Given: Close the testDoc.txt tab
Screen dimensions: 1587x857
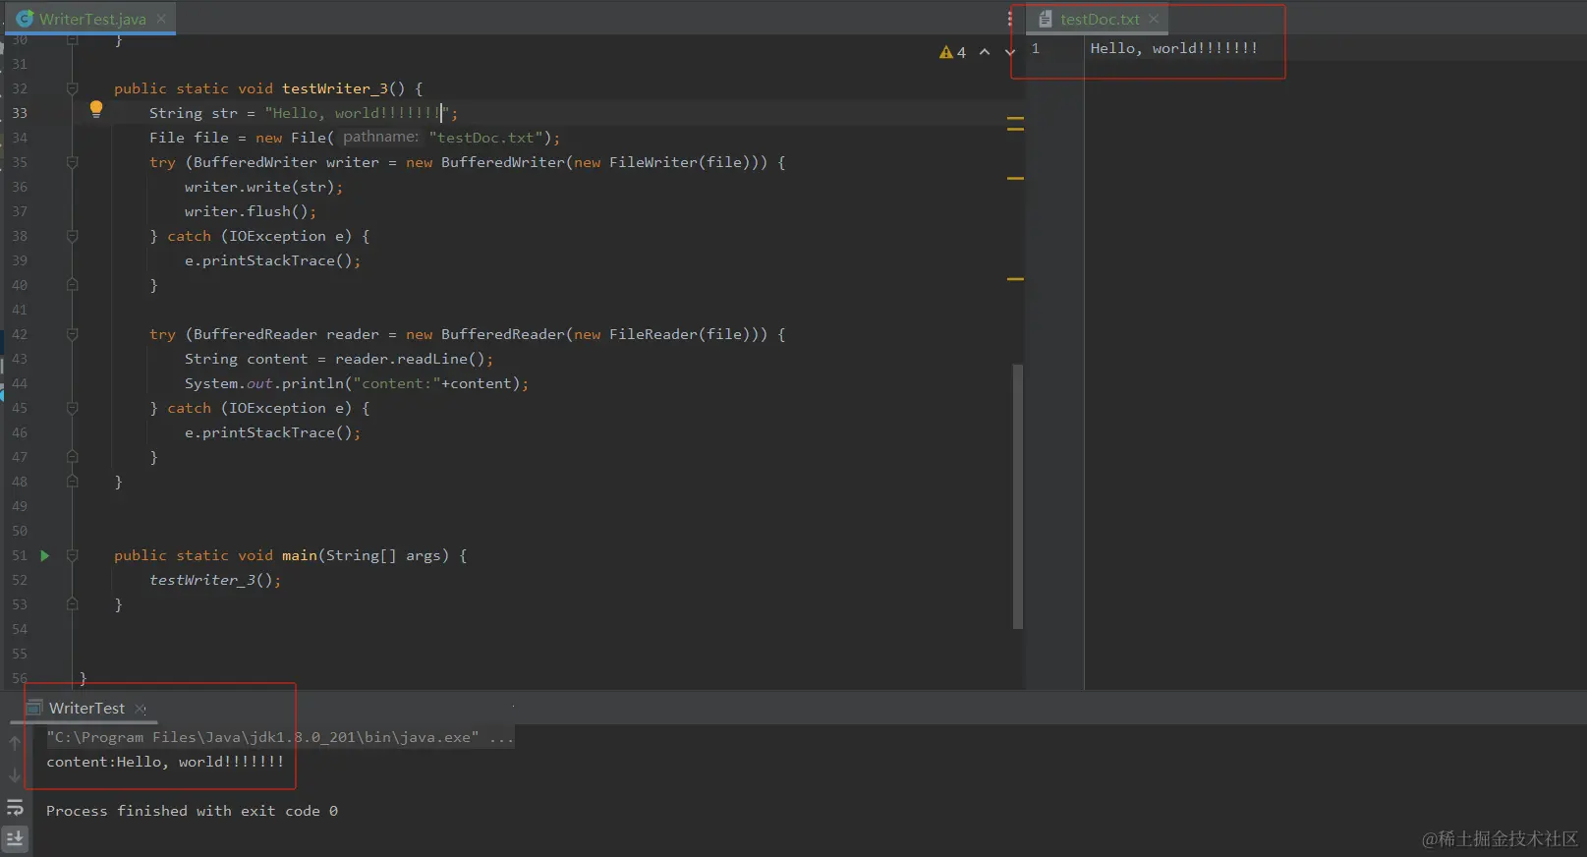Looking at the screenshot, I should tap(1154, 19).
